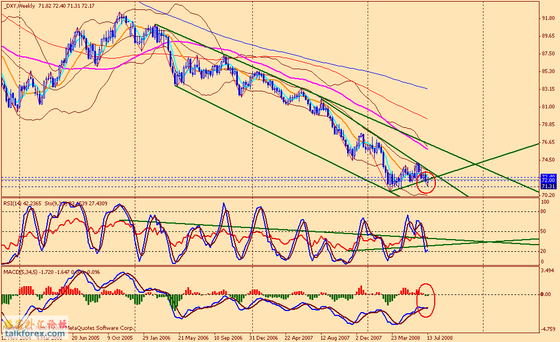560x342 pixels.
Task: Select the 9 Oct 2005 date label
Action: (x=120, y=338)
